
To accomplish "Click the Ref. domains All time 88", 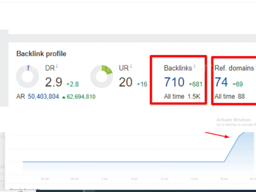I will [x=230, y=97].
